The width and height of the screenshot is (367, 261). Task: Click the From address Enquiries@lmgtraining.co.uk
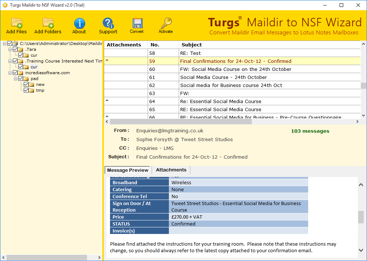tap(170, 130)
